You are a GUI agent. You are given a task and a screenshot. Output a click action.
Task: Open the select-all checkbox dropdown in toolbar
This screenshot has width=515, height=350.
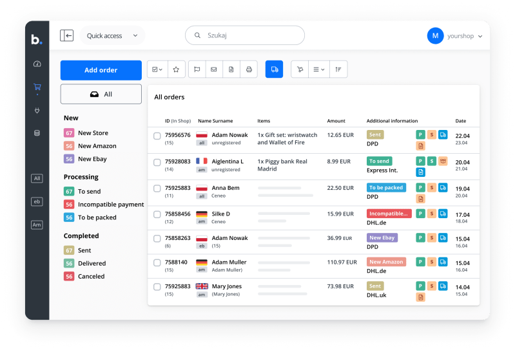[x=157, y=69]
